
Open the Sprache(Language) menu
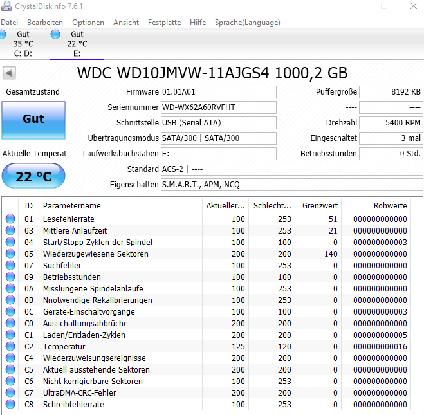pyautogui.click(x=248, y=23)
